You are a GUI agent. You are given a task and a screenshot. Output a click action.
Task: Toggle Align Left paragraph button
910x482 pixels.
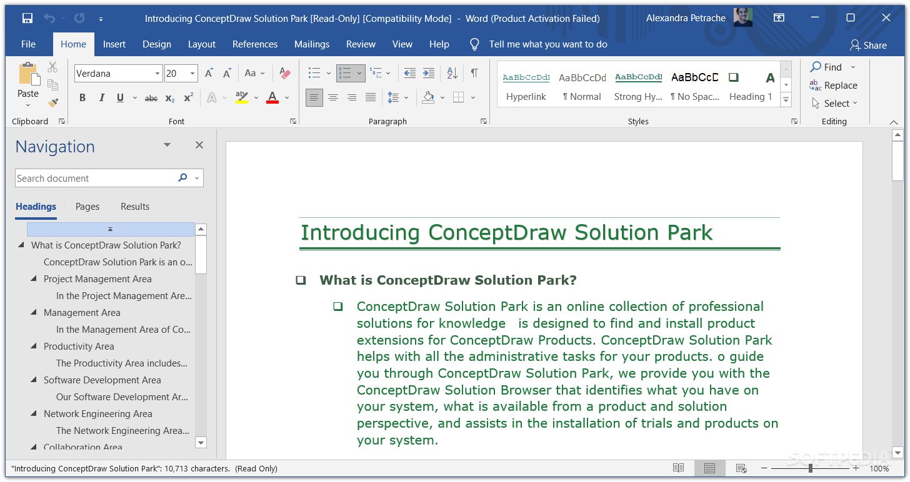pos(314,97)
